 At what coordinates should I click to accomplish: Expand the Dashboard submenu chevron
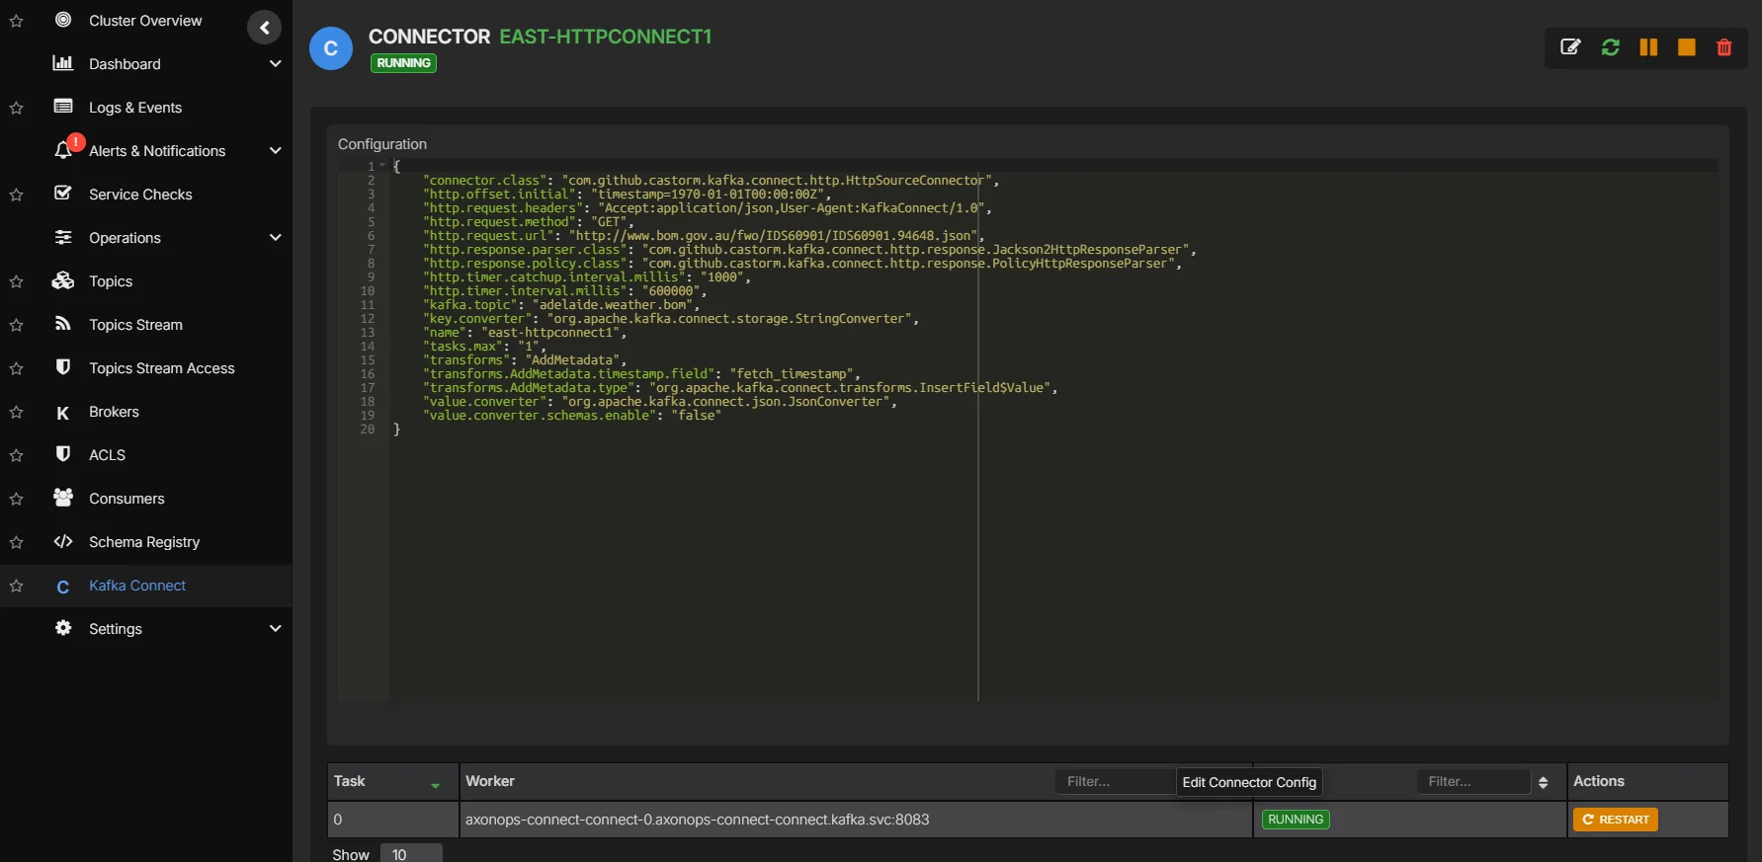276,64
